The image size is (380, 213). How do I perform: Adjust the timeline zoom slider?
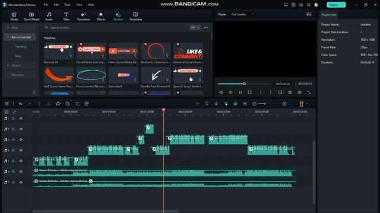[265, 104]
